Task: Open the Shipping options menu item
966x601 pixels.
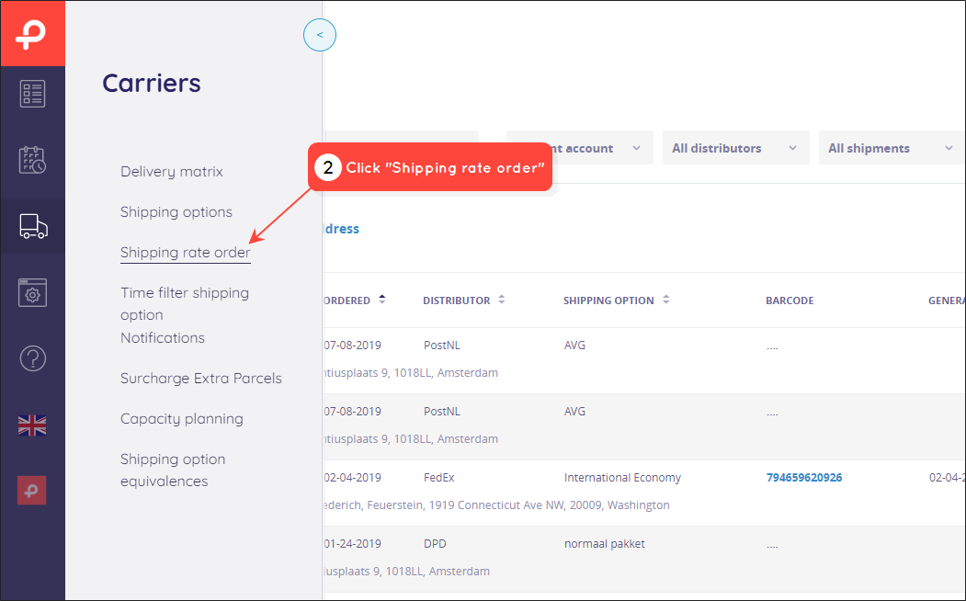Action: pos(176,212)
